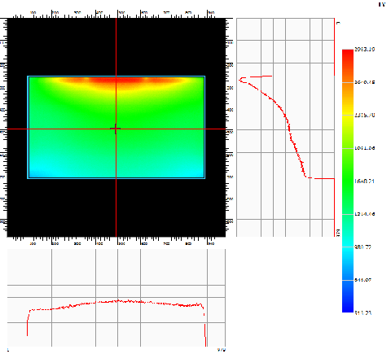Select the 1648.21 color scale label
Screen dimensions: 391x354
coord(365,181)
